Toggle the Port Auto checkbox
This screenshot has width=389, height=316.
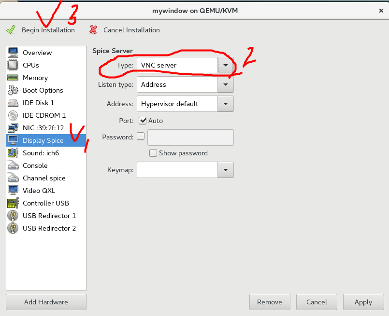(x=143, y=121)
